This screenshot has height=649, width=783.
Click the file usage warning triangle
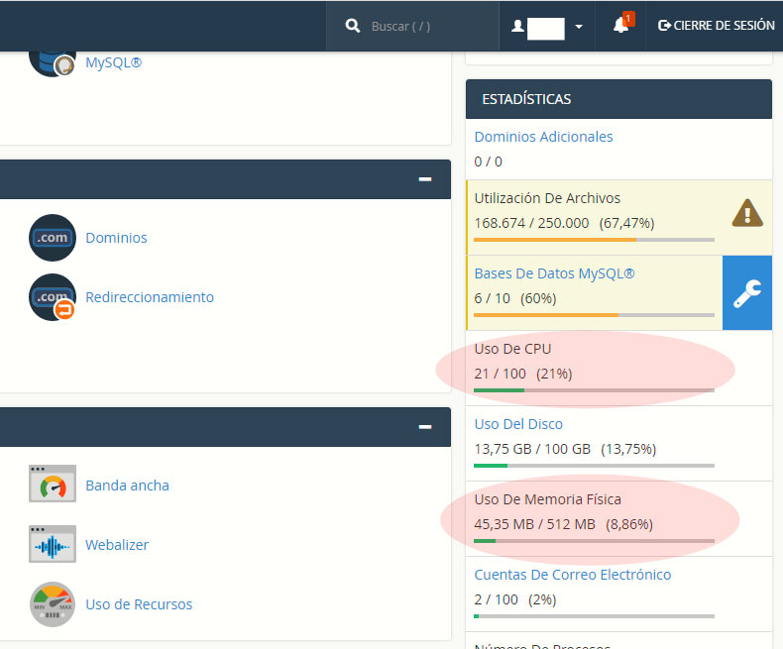[x=746, y=213]
